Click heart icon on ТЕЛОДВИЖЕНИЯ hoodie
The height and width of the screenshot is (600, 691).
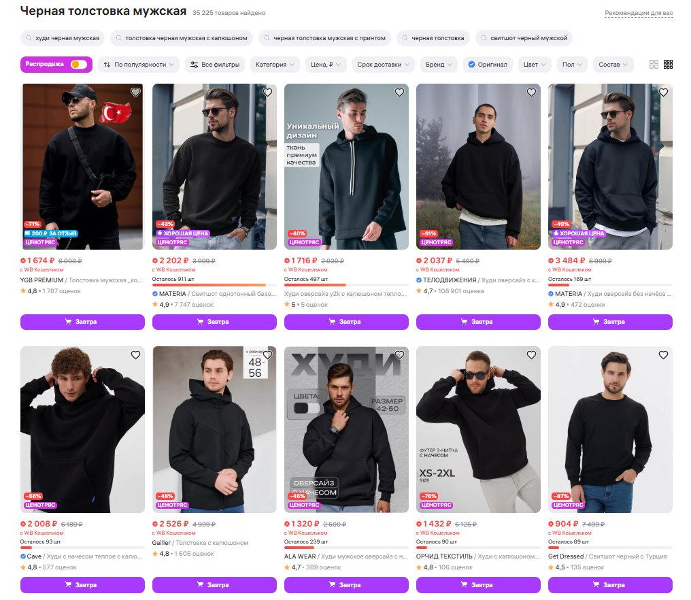point(531,93)
